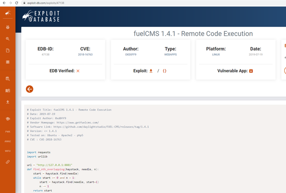Click the EDB Verified red X icon
Screen dimensions: 286x193
tap(78, 71)
